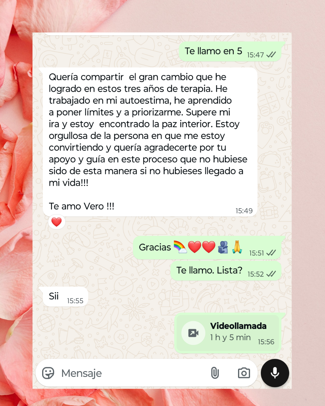Tap the 'Te llamo en 5' message

(230, 52)
